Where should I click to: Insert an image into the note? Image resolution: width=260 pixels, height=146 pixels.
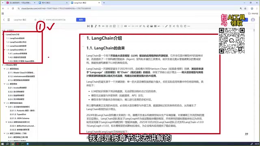[x=152, y=26]
